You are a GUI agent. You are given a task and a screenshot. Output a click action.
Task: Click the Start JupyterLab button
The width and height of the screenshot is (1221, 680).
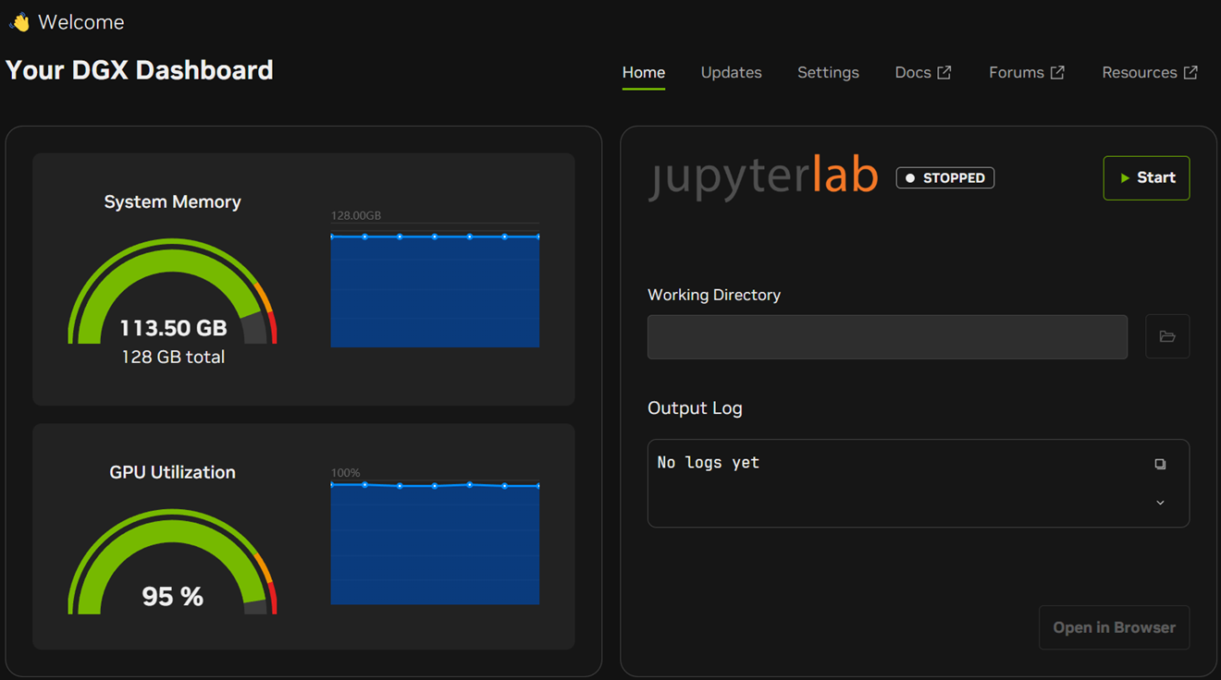click(1146, 177)
